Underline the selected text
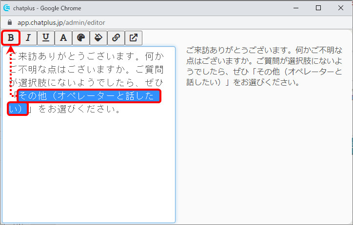Viewport: 353px width, 225px height. [46, 38]
